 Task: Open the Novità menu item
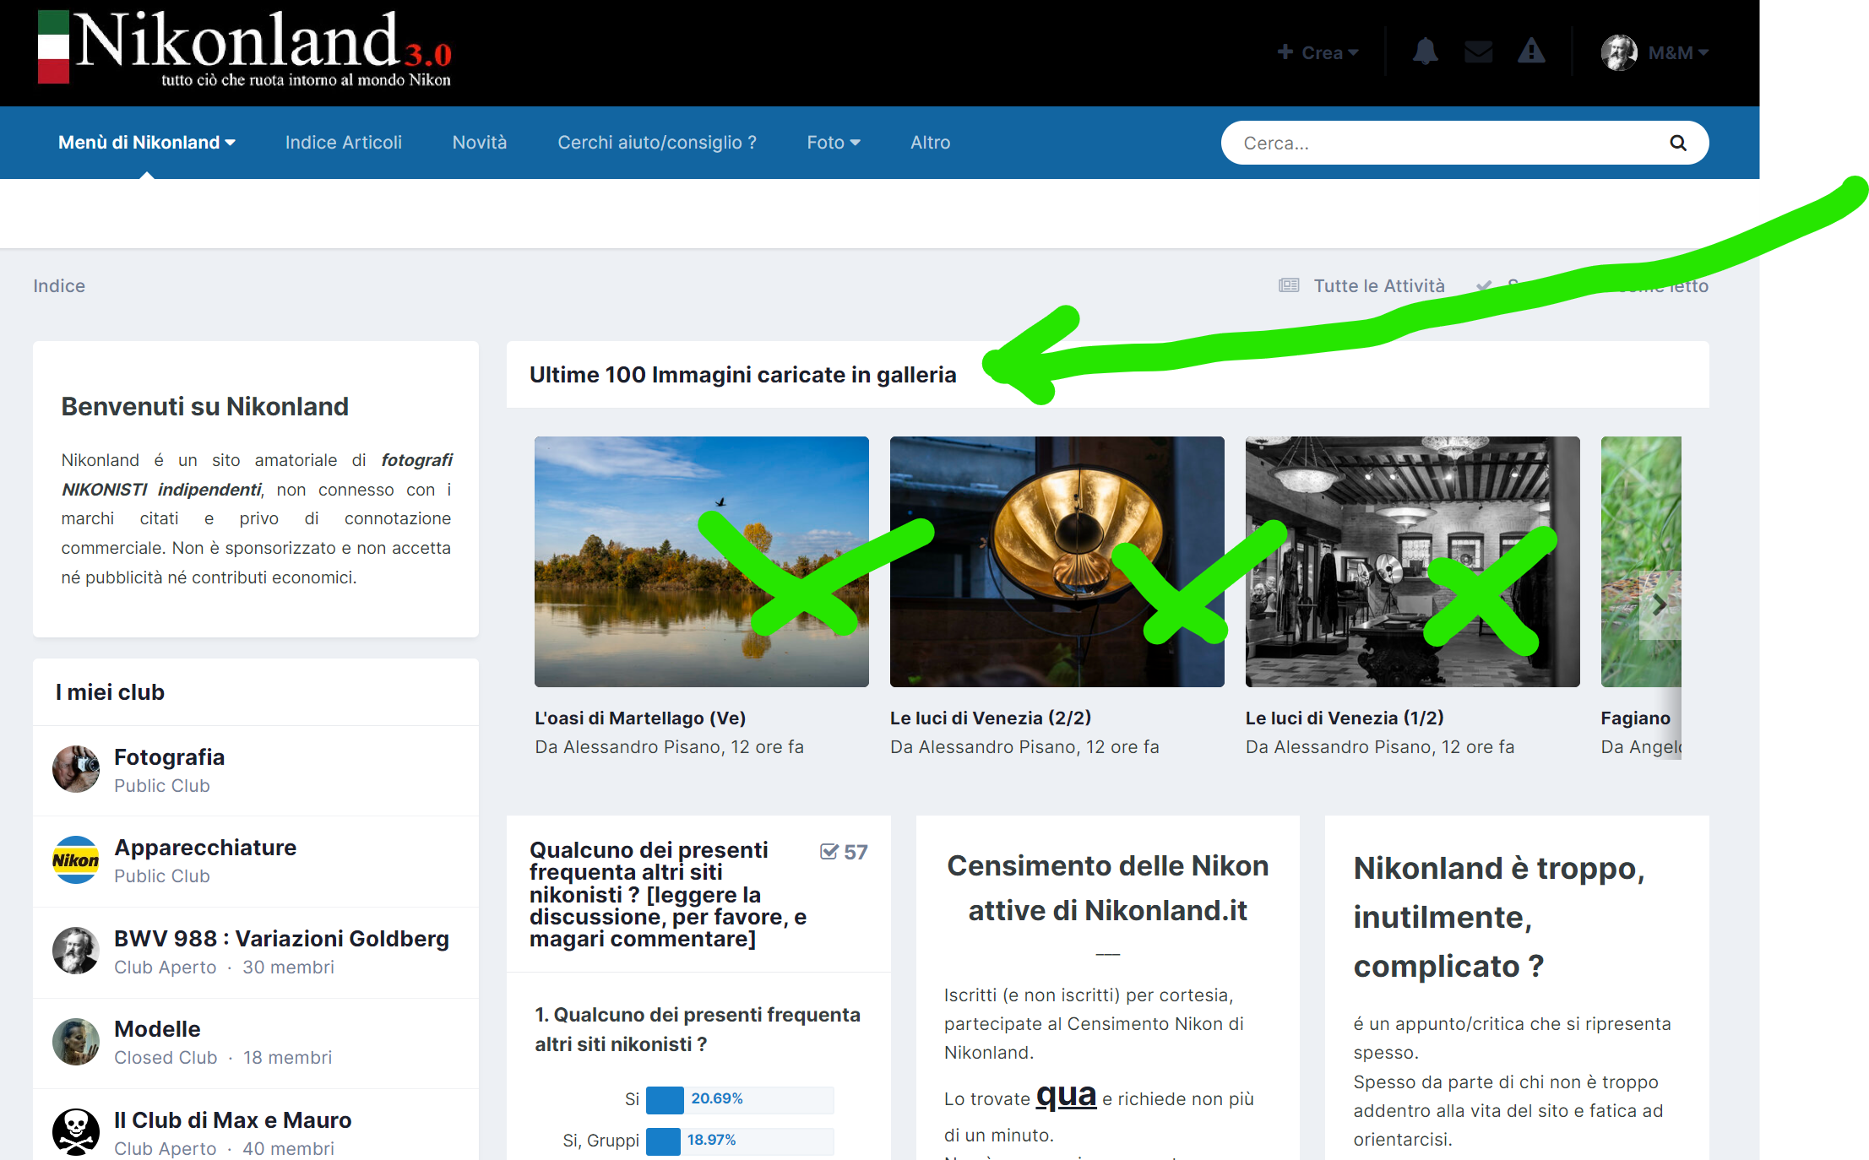coord(480,143)
